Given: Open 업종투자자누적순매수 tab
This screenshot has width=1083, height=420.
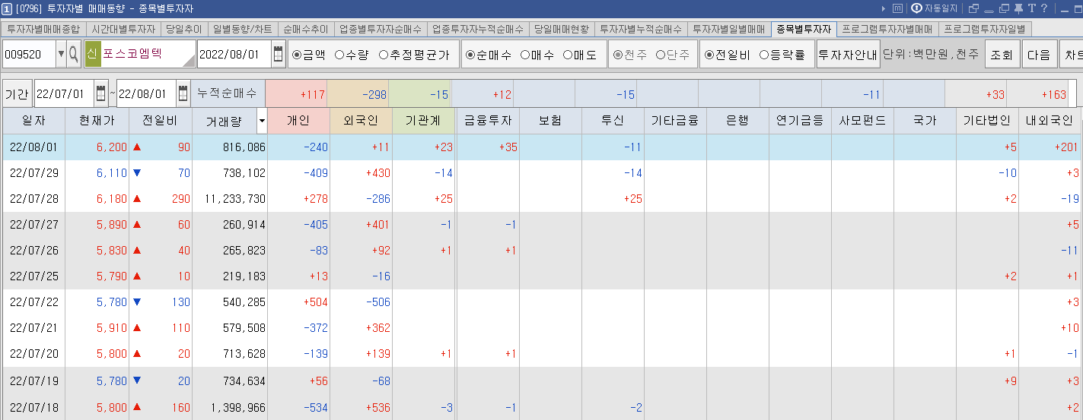Looking at the screenshot, I should (x=477, y=30).
